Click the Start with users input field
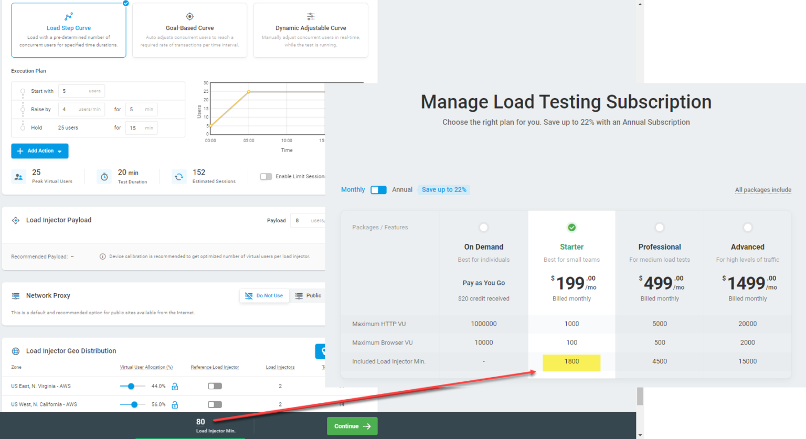Image resolution: width=806 pixels, height=439 pixels. (x=81, y=90)
